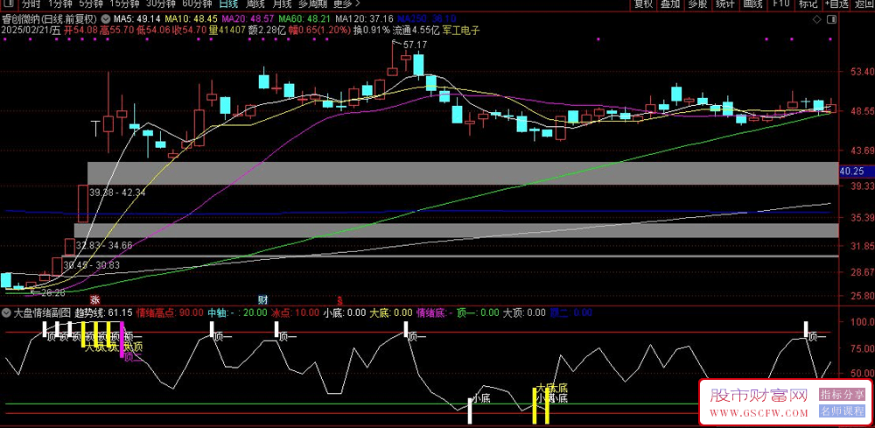875x428 pixels.
Task: Click the 复权 adjustment button
Action: [643, 4]
